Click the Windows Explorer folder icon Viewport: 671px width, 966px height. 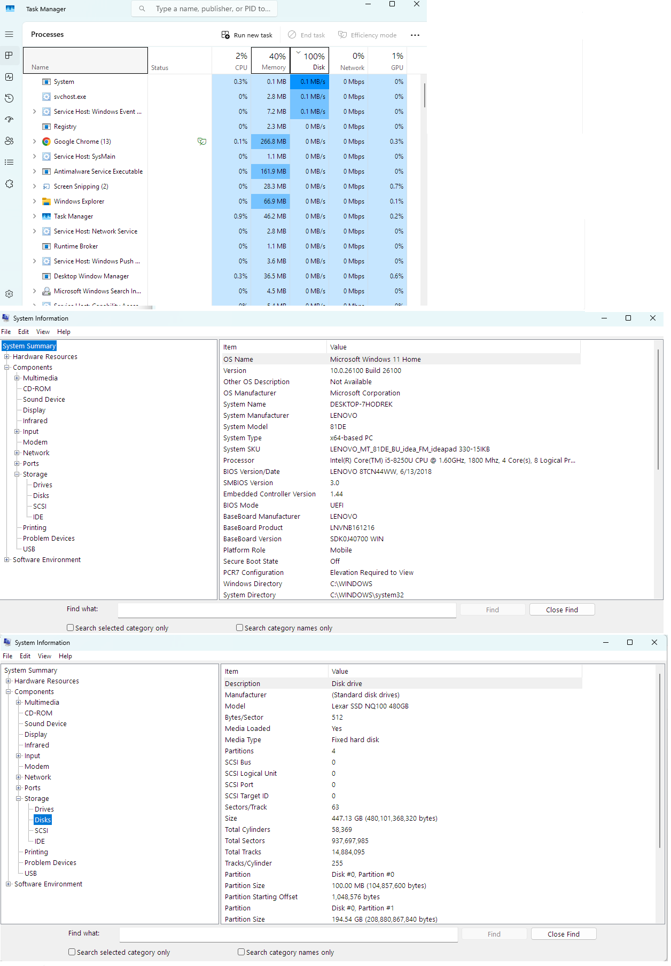pos(46,201)
